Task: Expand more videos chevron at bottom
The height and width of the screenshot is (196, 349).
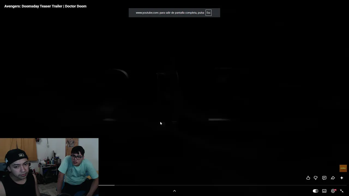Action: tap(174, 191)
